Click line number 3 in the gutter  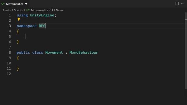10,26
